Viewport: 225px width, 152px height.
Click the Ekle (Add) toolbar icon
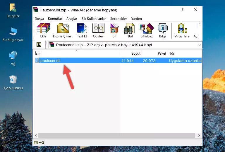[43, 30]
